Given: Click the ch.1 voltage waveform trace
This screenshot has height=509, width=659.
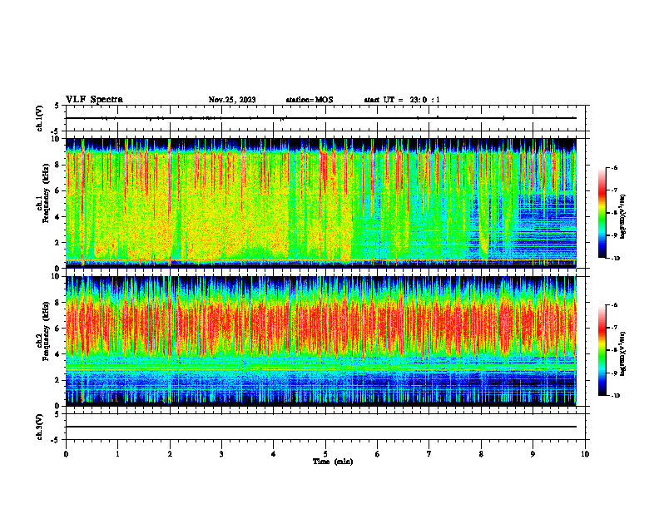Looking at the screenshot, I should (321, 118).
